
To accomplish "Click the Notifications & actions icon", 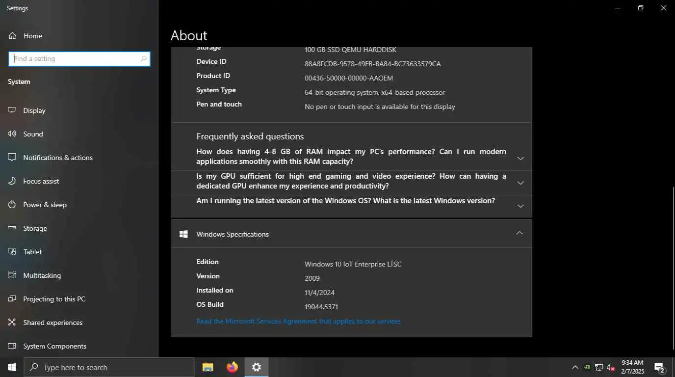I will click(x=12, y=158).
